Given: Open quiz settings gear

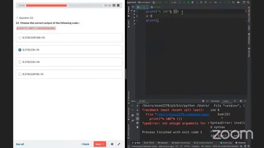Looking at the screenshot, I should point(112,144).
